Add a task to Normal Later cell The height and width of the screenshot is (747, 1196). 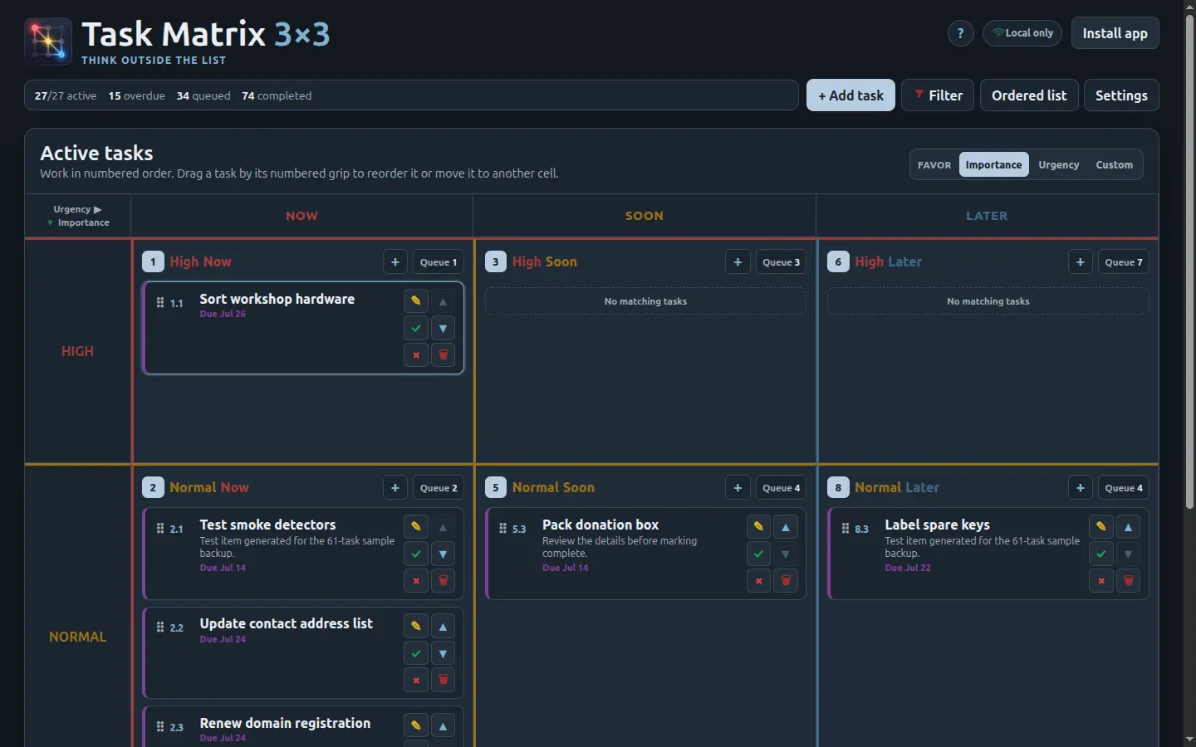(x=1080, y=488)
